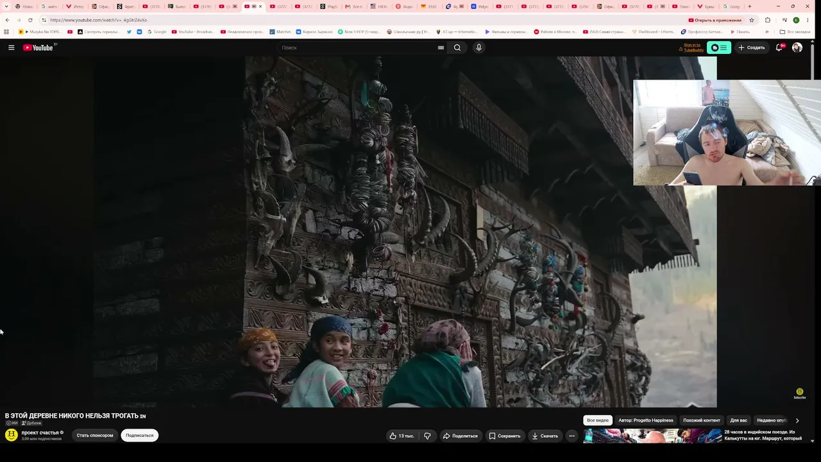Screen dimensions: 821x462
Task: Open the TubeBuddy menu button
Action: (x=719, y=47)
